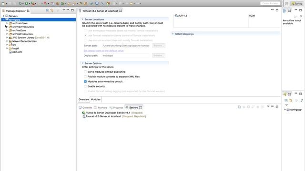
Task: Click the Deploy path text field
Action: 126,56
